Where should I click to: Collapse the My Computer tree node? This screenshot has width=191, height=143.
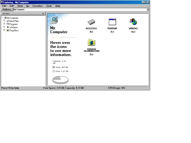tap(2, 18)
